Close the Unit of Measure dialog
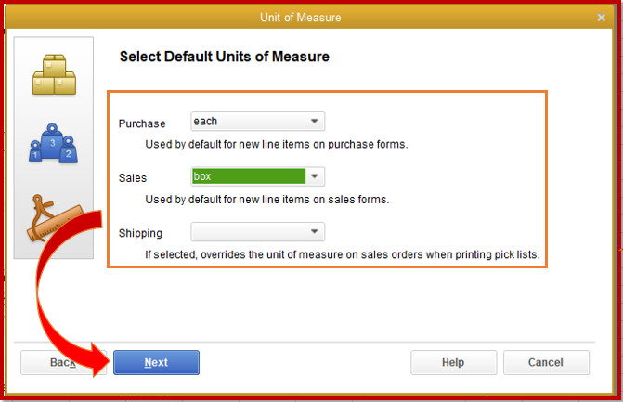This screenshot has width=623, height=402. pos(601,17)
